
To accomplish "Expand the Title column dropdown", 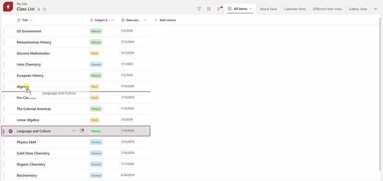I will [31, 20].
